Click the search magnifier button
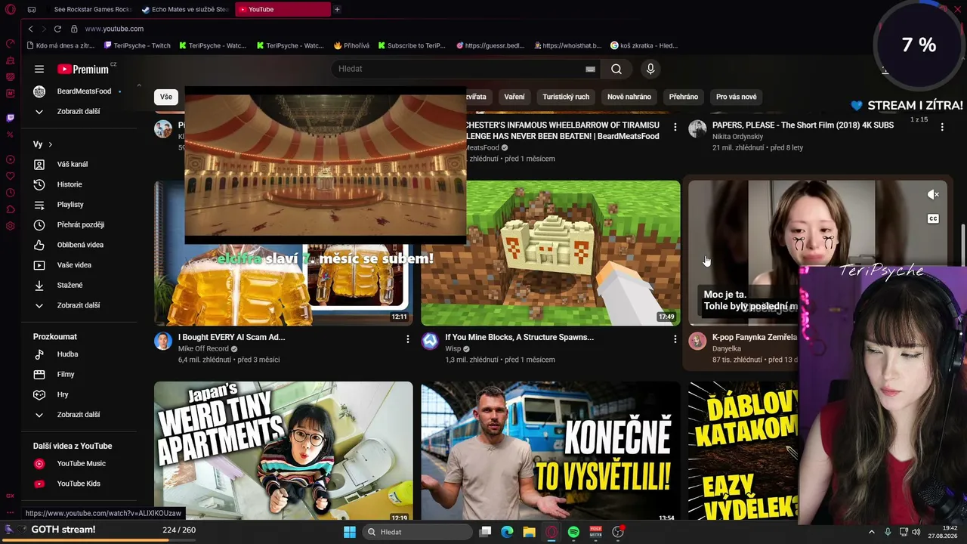Image resolution: width=967 pixels, height=544 pixels. (x=616, y=69)
